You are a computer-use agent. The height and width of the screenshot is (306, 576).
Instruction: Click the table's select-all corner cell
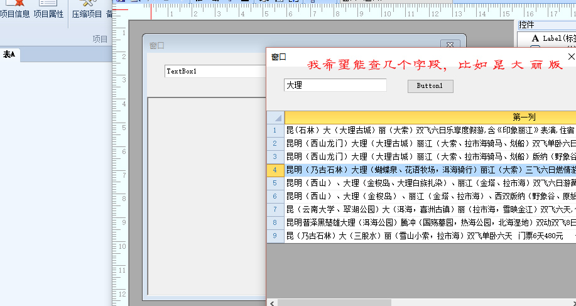coord(276,117)
